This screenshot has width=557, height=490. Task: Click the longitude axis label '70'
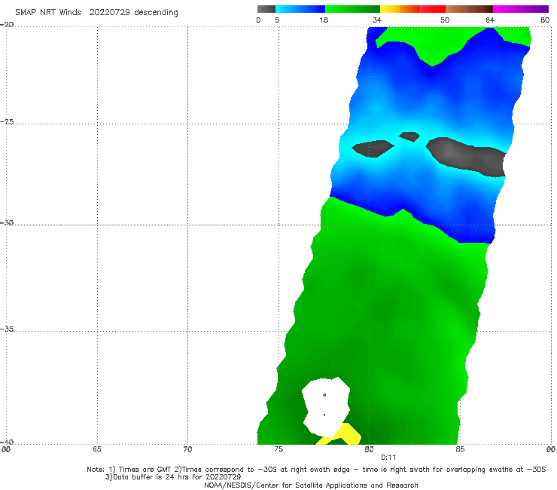(x=187, y=449)
